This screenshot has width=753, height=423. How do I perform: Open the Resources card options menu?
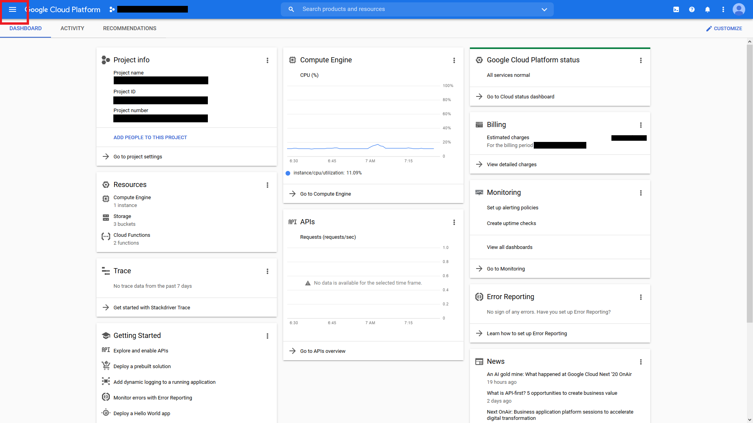click(x=267, y=185)
